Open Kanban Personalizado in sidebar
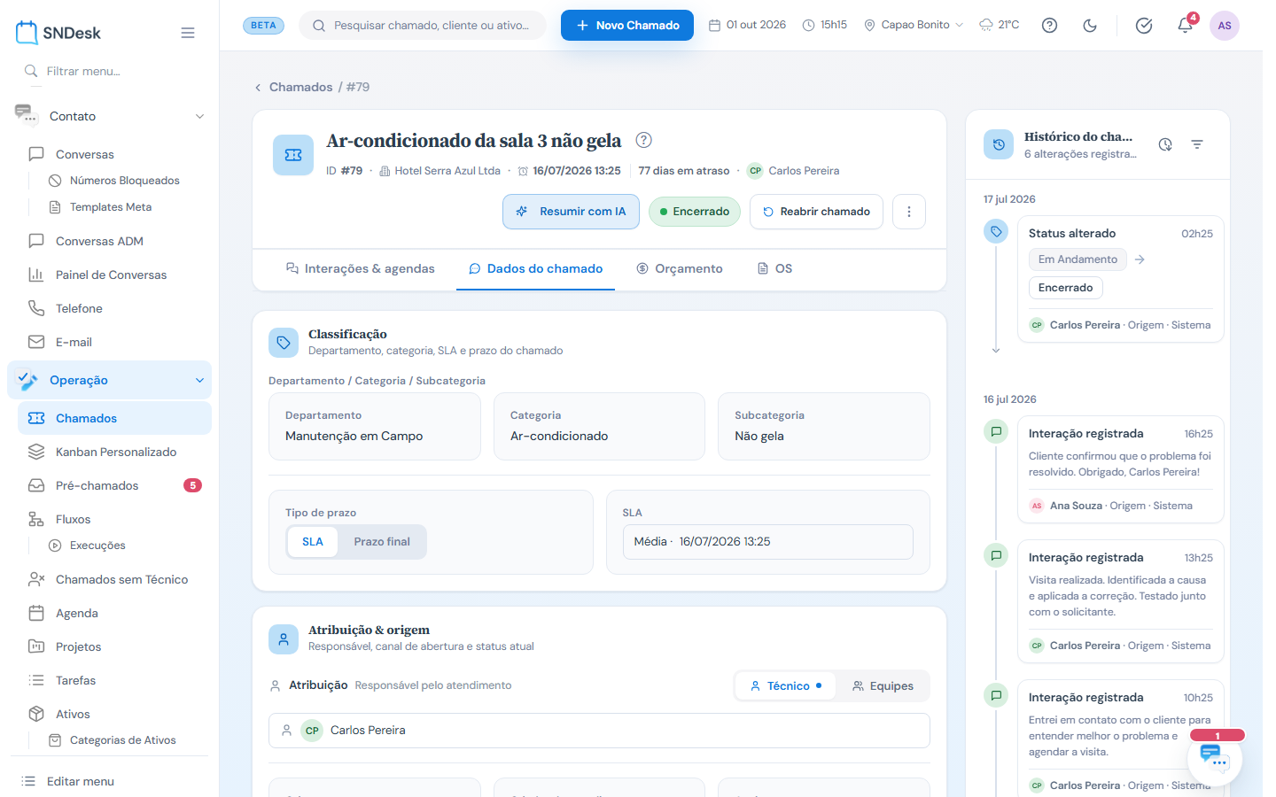Image resolution: width=1276 pixels, height=797 pixels. tap(114, 452)
